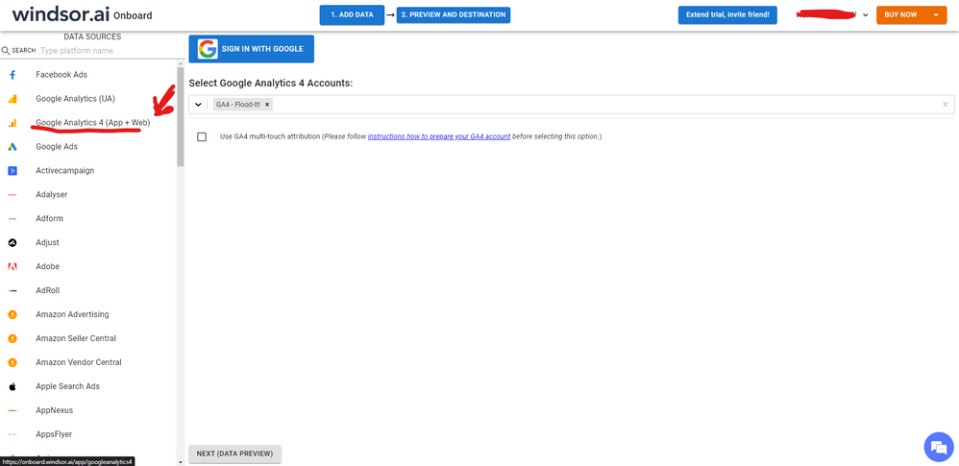
Task: Click inside the GA4 accounts selection field
Action: 571,105
